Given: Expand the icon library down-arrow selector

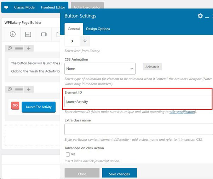Looking at the screenshot, I should tap(85, 41).
